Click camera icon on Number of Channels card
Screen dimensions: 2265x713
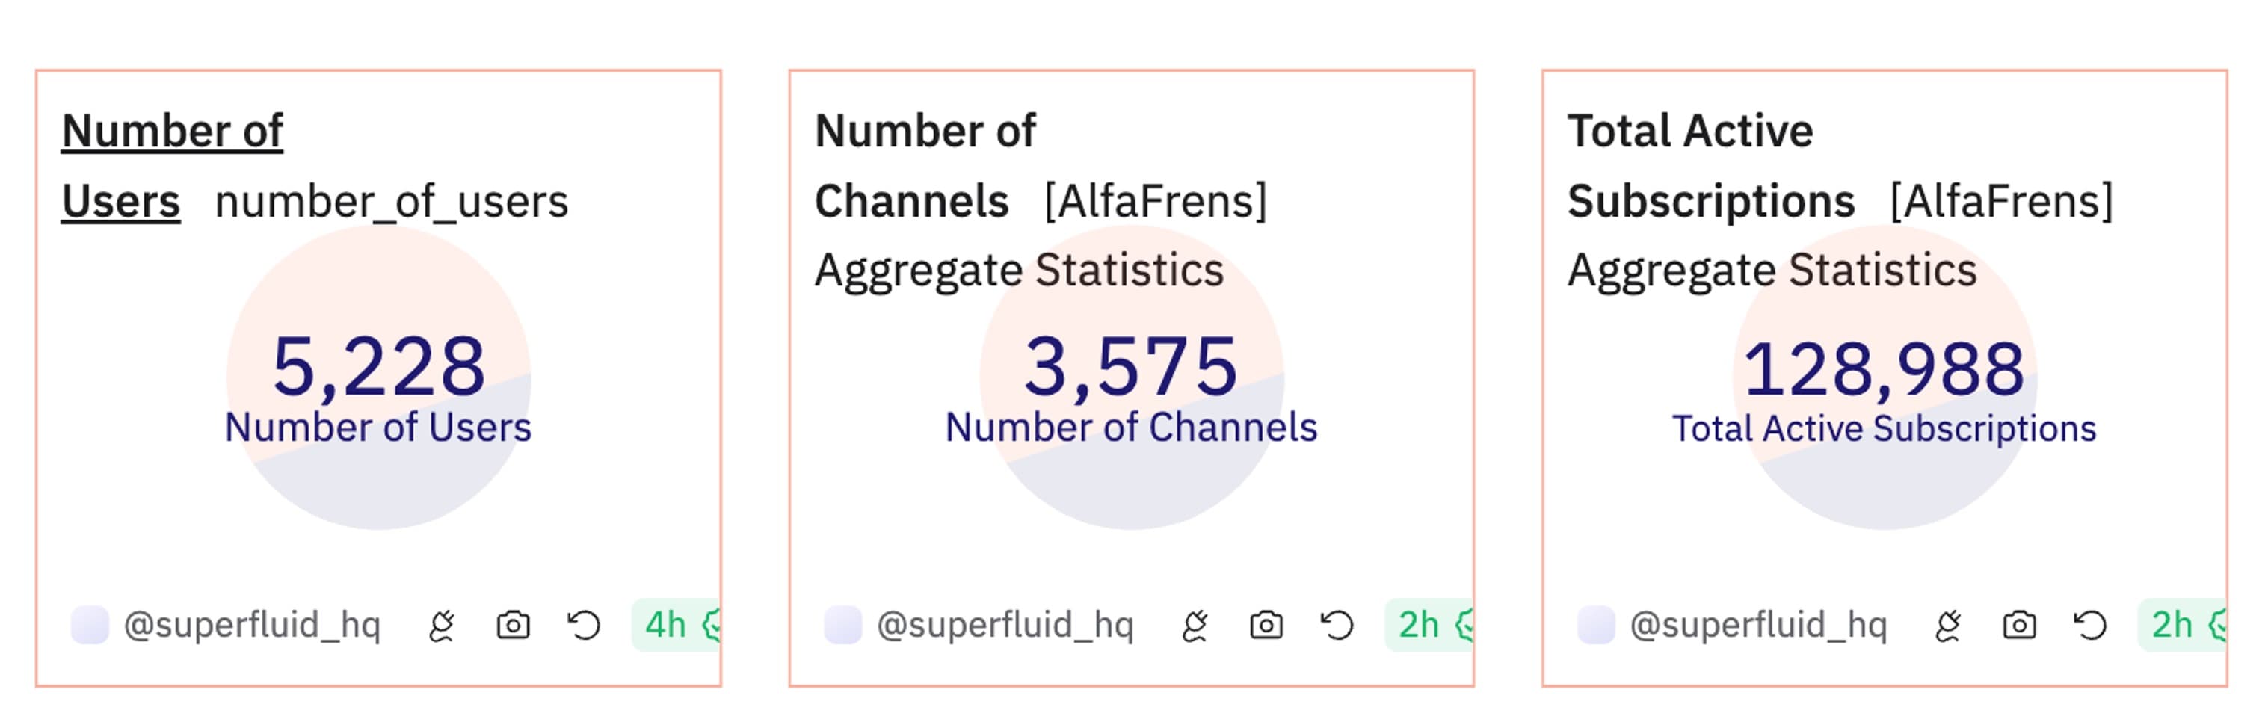point(1266,625)
